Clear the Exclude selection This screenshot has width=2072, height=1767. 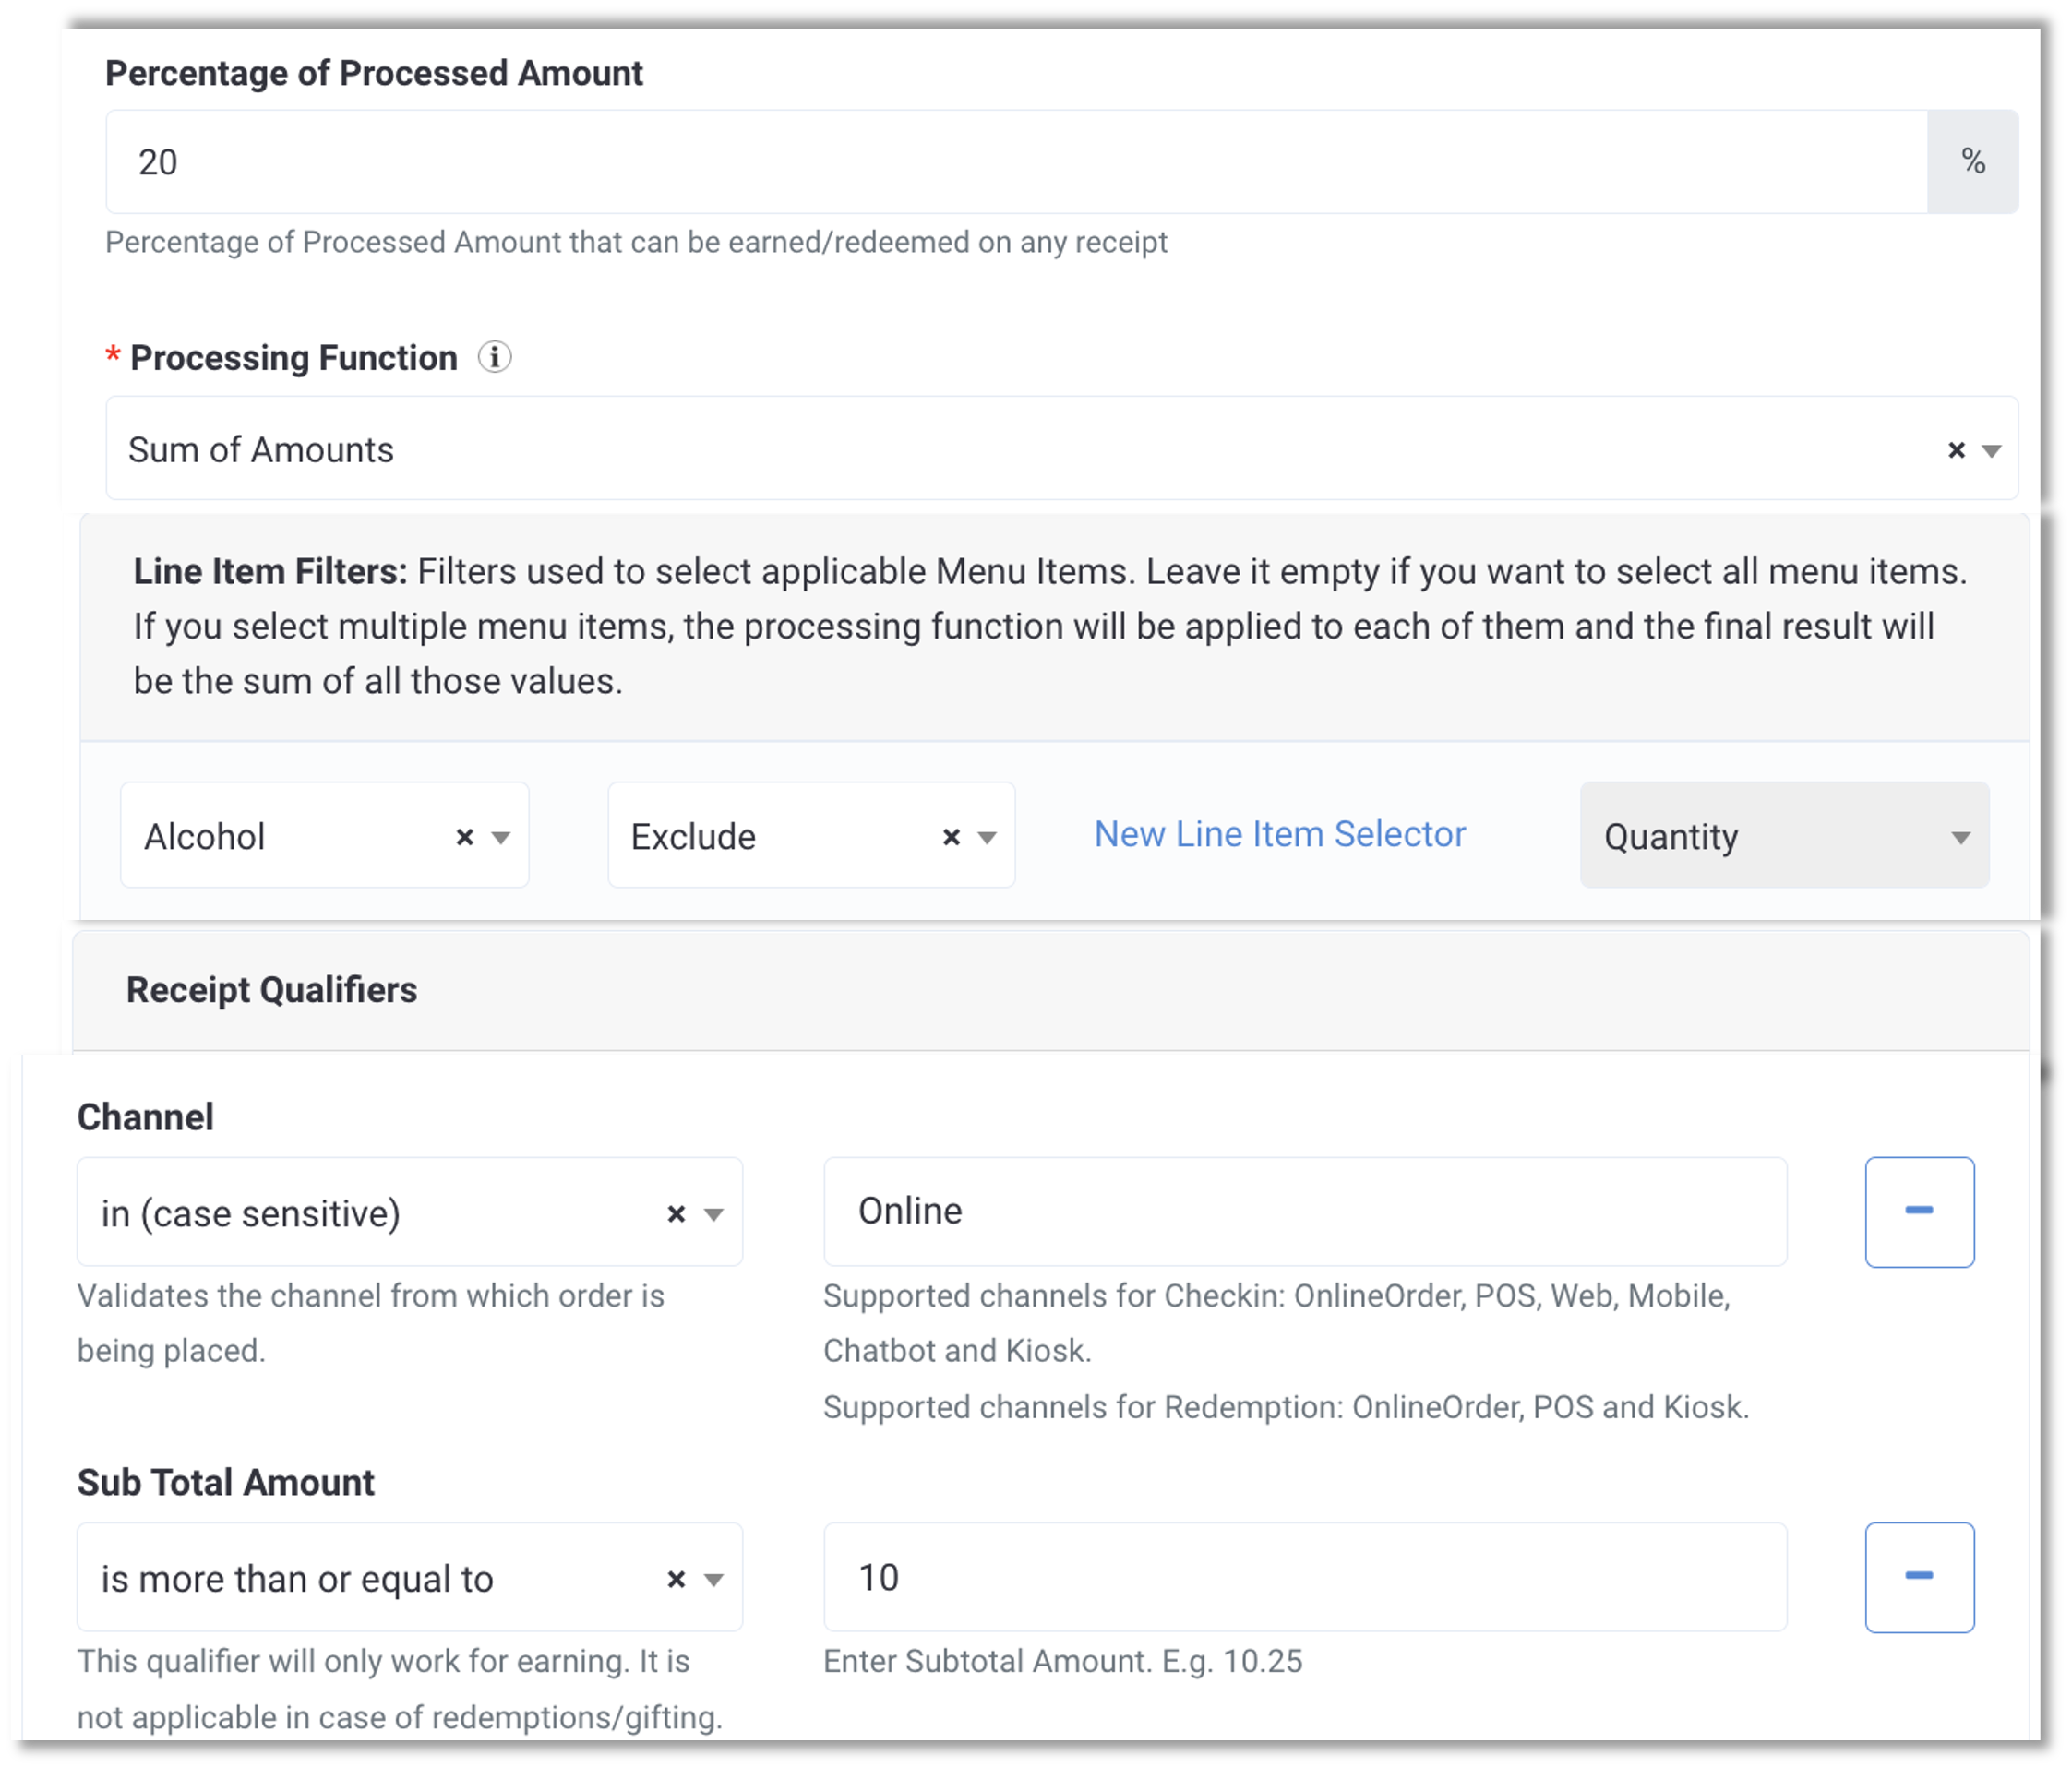pos(951,837)
